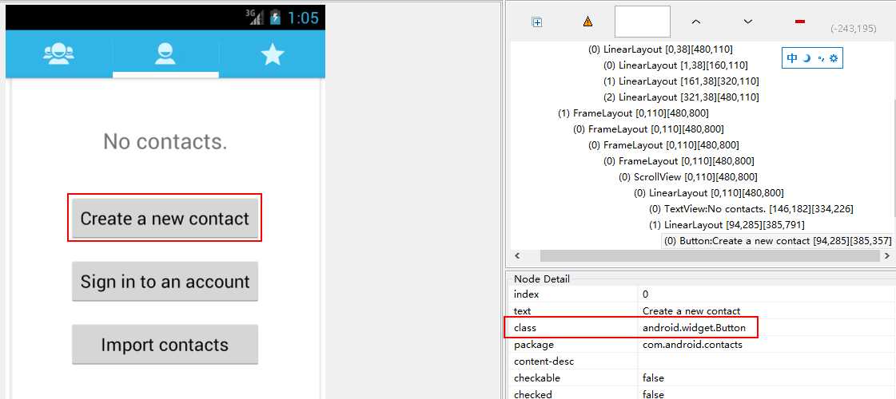This screenshot has height=399, width=896.
Task: Click the punctuation icon in IME bar
Action: pyautogui.click(x=821, y=58)
